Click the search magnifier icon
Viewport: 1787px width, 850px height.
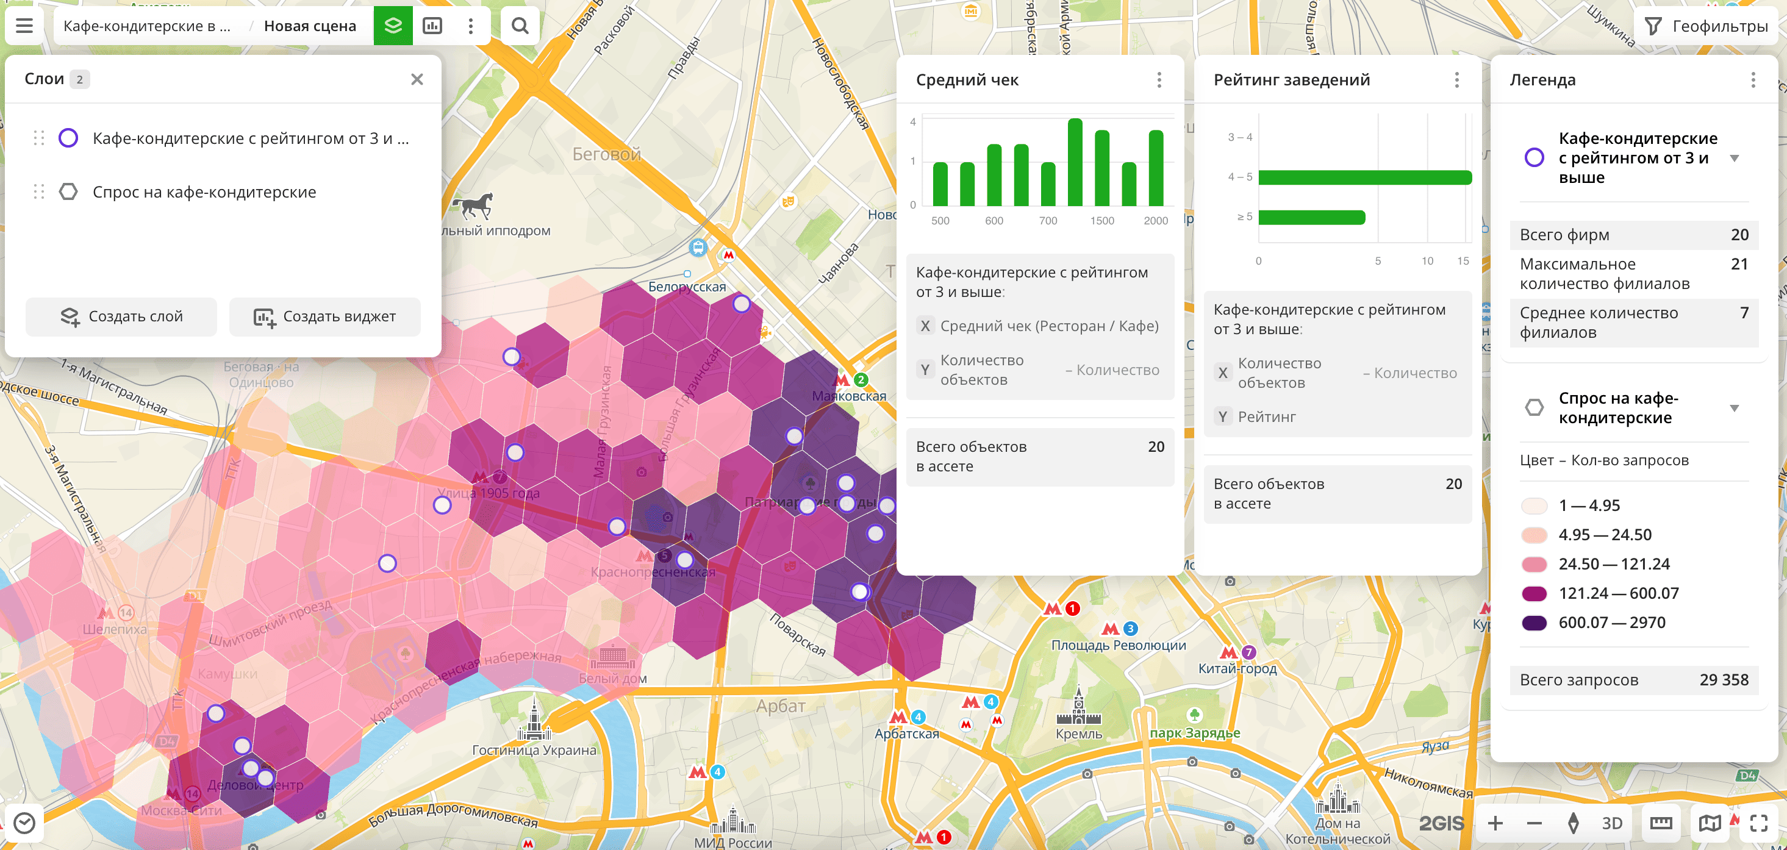point(520,26)
